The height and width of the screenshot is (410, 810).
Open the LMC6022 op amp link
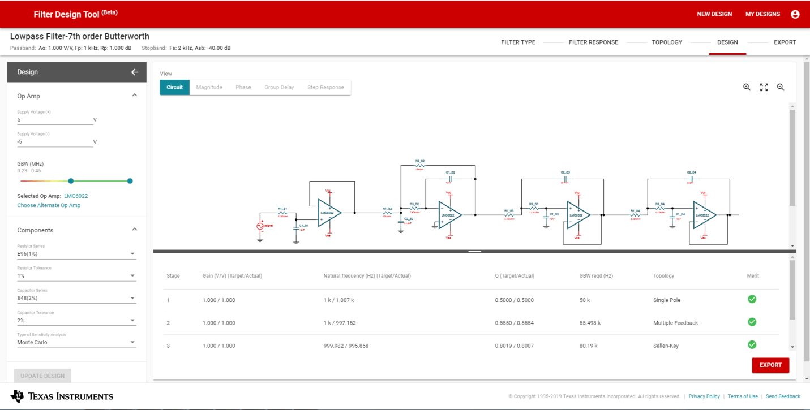(x=76, y=196)
